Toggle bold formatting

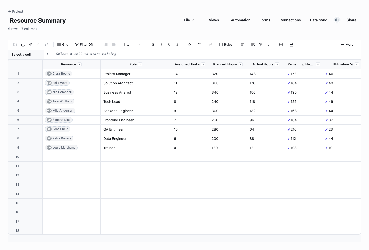click(153, 45)
